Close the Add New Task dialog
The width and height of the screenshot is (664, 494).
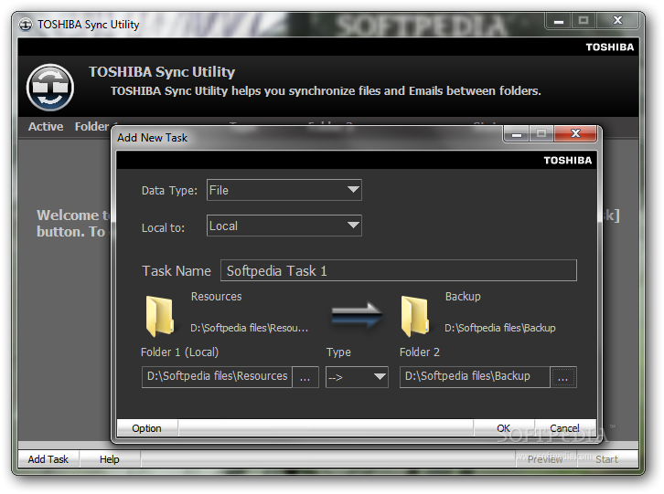pyautogui.click(x=575, y=133)
